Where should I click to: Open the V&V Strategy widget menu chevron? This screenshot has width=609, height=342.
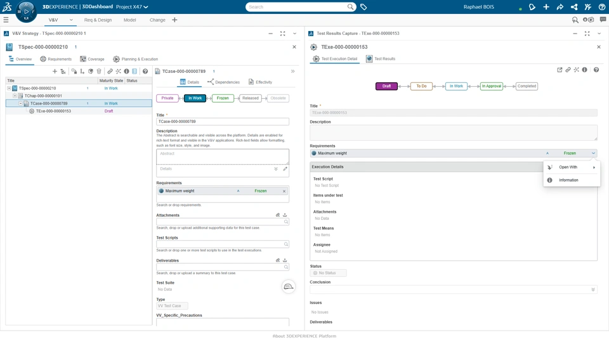coord(295,34)
